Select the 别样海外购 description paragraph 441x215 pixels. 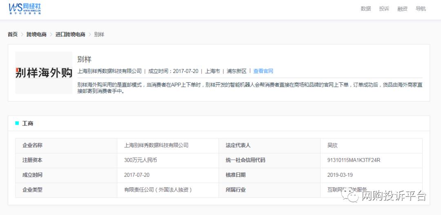coord(250,88)
